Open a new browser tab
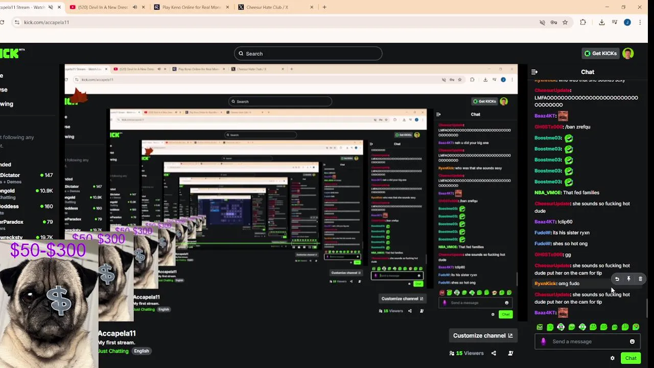654x368 pixels. coord(324,7)
